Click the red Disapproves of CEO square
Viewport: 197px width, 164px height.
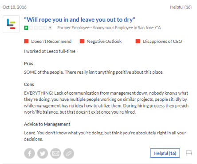coord(138,41)
